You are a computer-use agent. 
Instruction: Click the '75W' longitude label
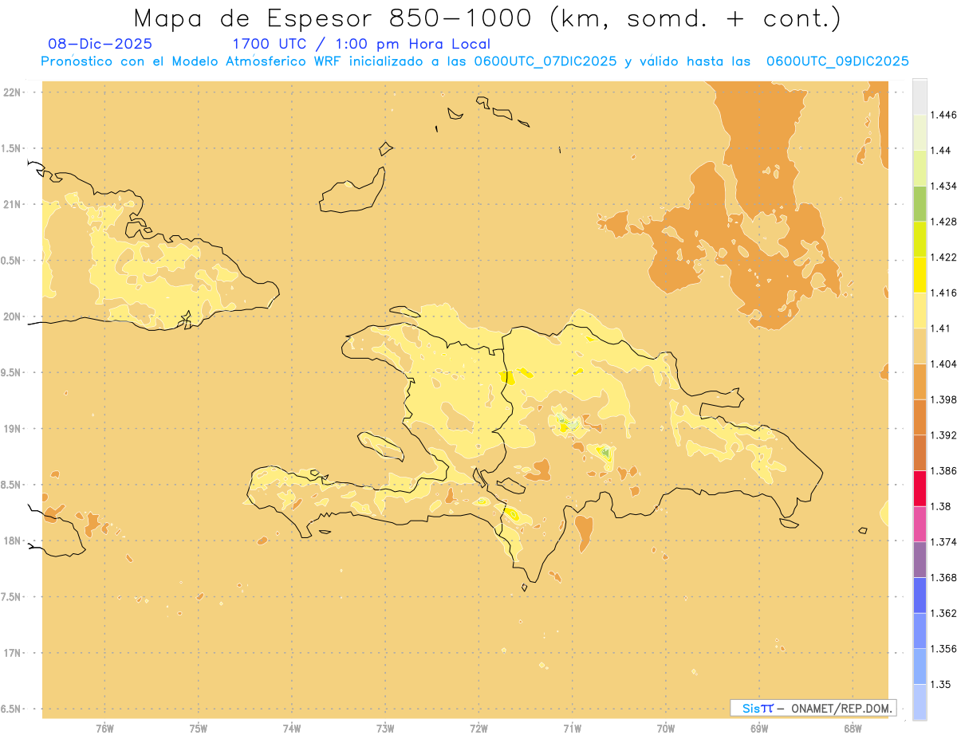coord(199,729)
